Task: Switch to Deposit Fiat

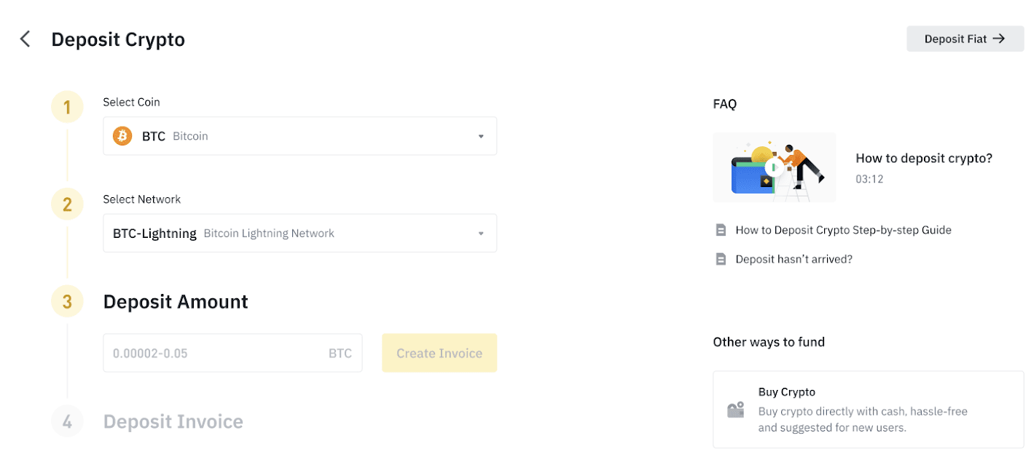Action: pos(965,39)
